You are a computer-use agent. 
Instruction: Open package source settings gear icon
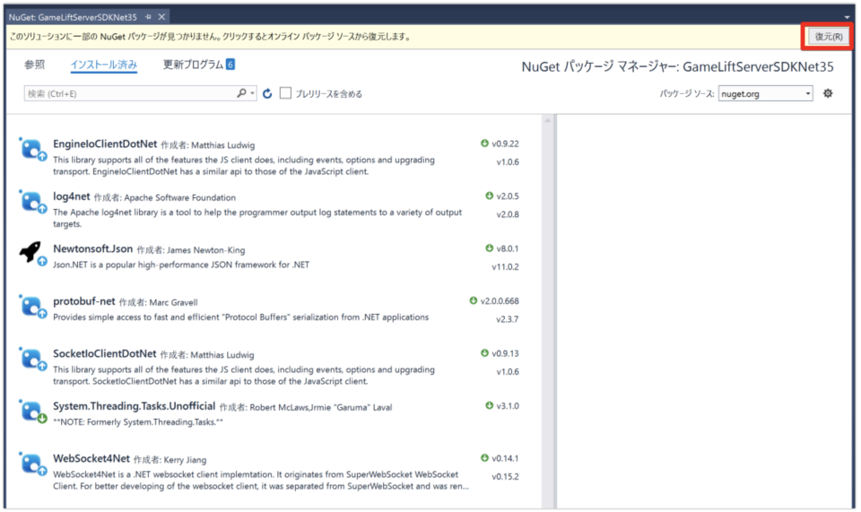[x=828, y=93]
